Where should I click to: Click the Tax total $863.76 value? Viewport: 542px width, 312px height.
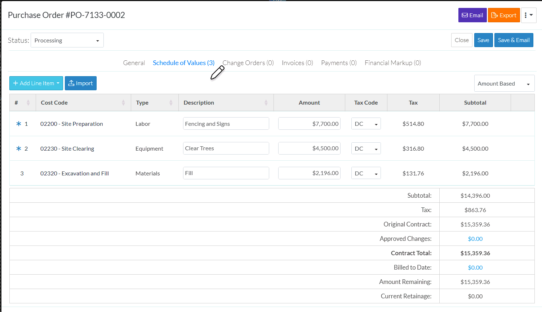coord(475,210)
